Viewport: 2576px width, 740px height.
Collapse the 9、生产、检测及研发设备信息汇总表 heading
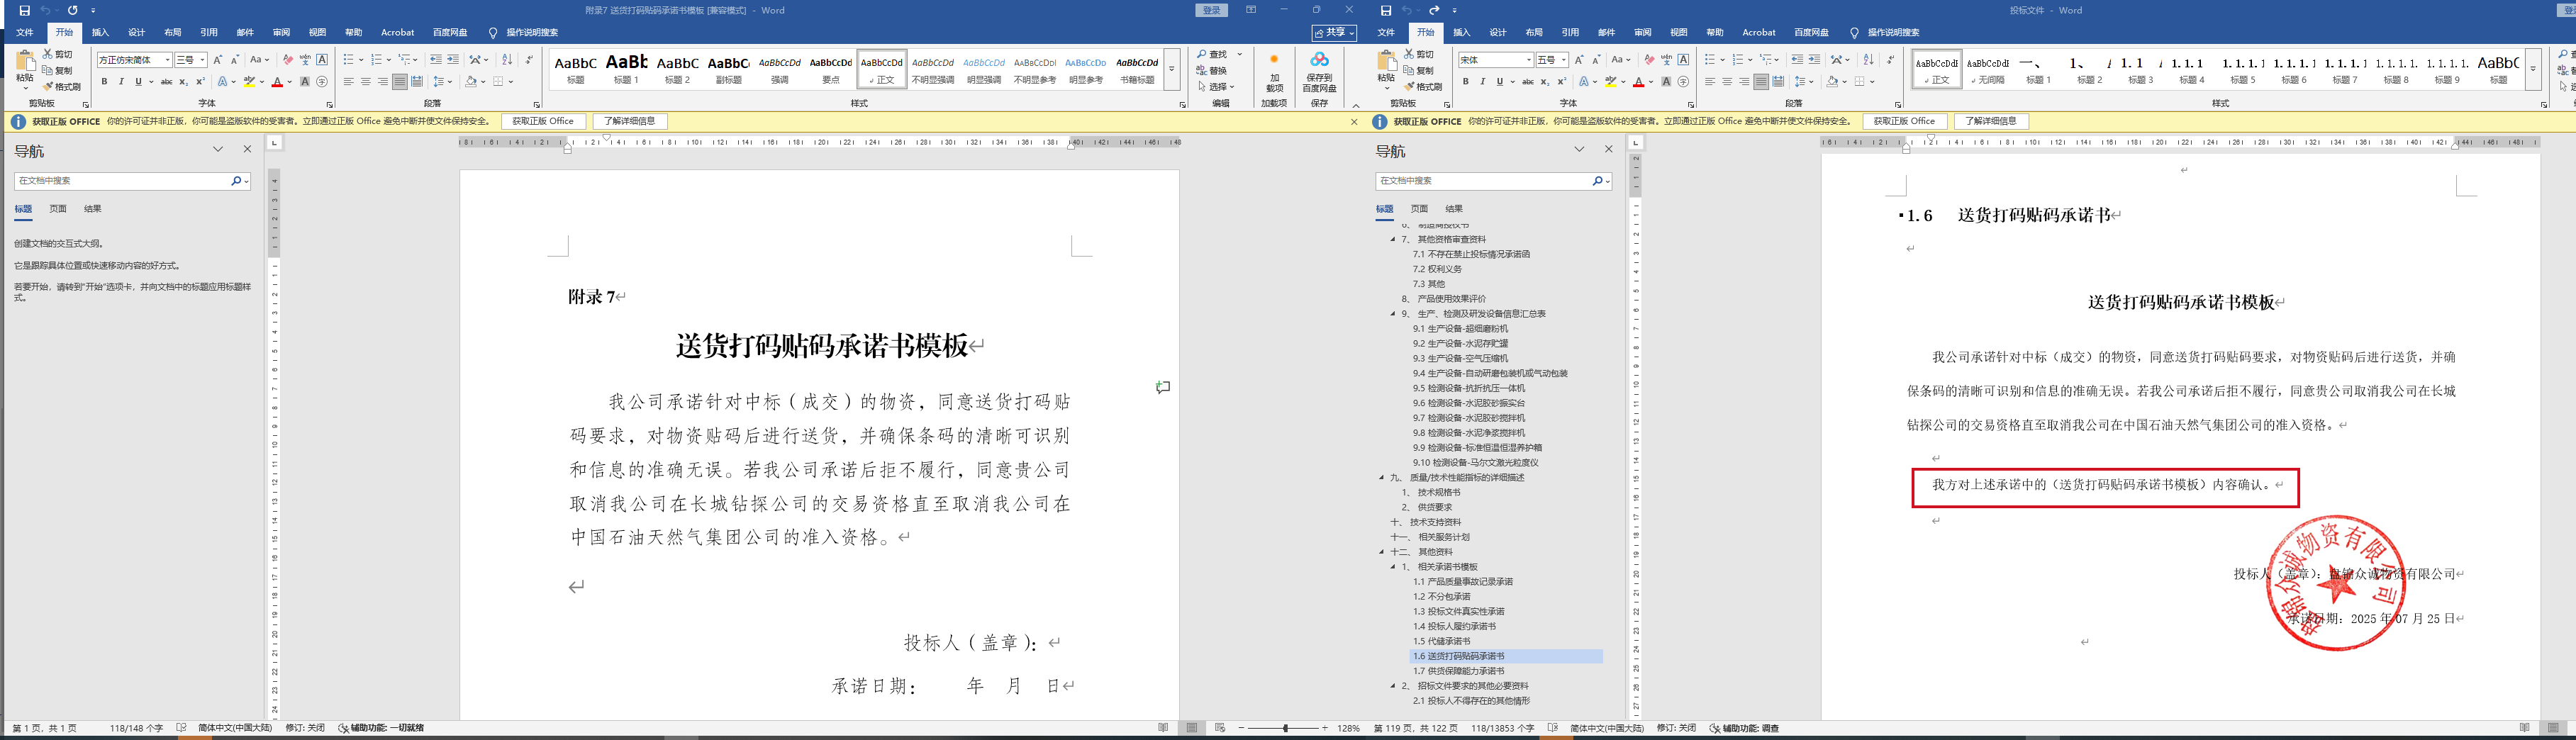(x=1392, y=314)
